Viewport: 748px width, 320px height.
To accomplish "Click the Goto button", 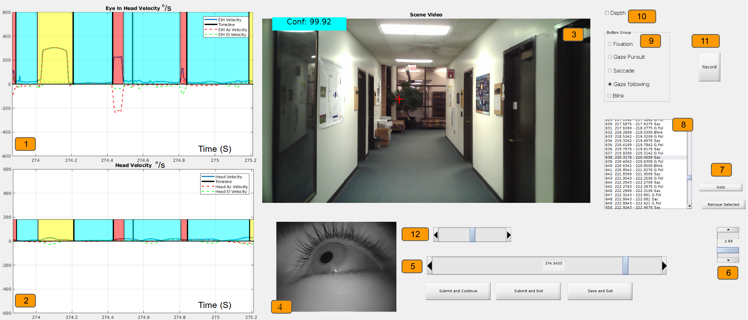I will point(721,187).
